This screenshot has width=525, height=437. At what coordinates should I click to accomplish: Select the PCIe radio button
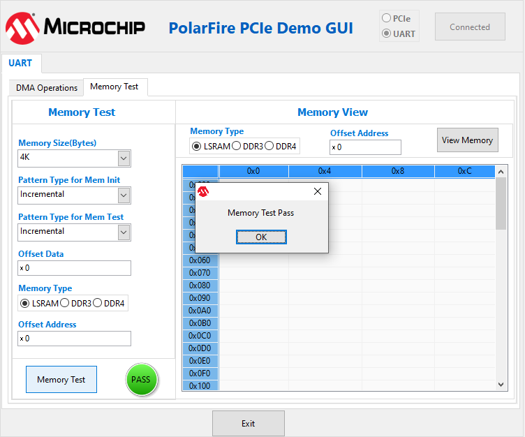(386, 18)
